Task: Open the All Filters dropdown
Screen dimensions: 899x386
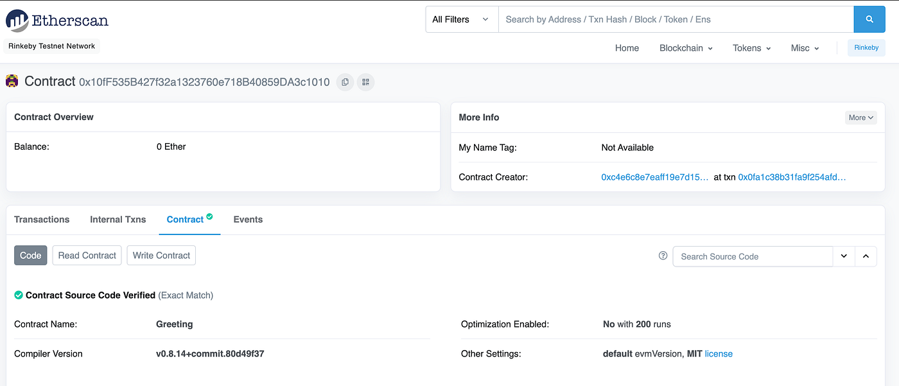Action: tap(462, 19)
